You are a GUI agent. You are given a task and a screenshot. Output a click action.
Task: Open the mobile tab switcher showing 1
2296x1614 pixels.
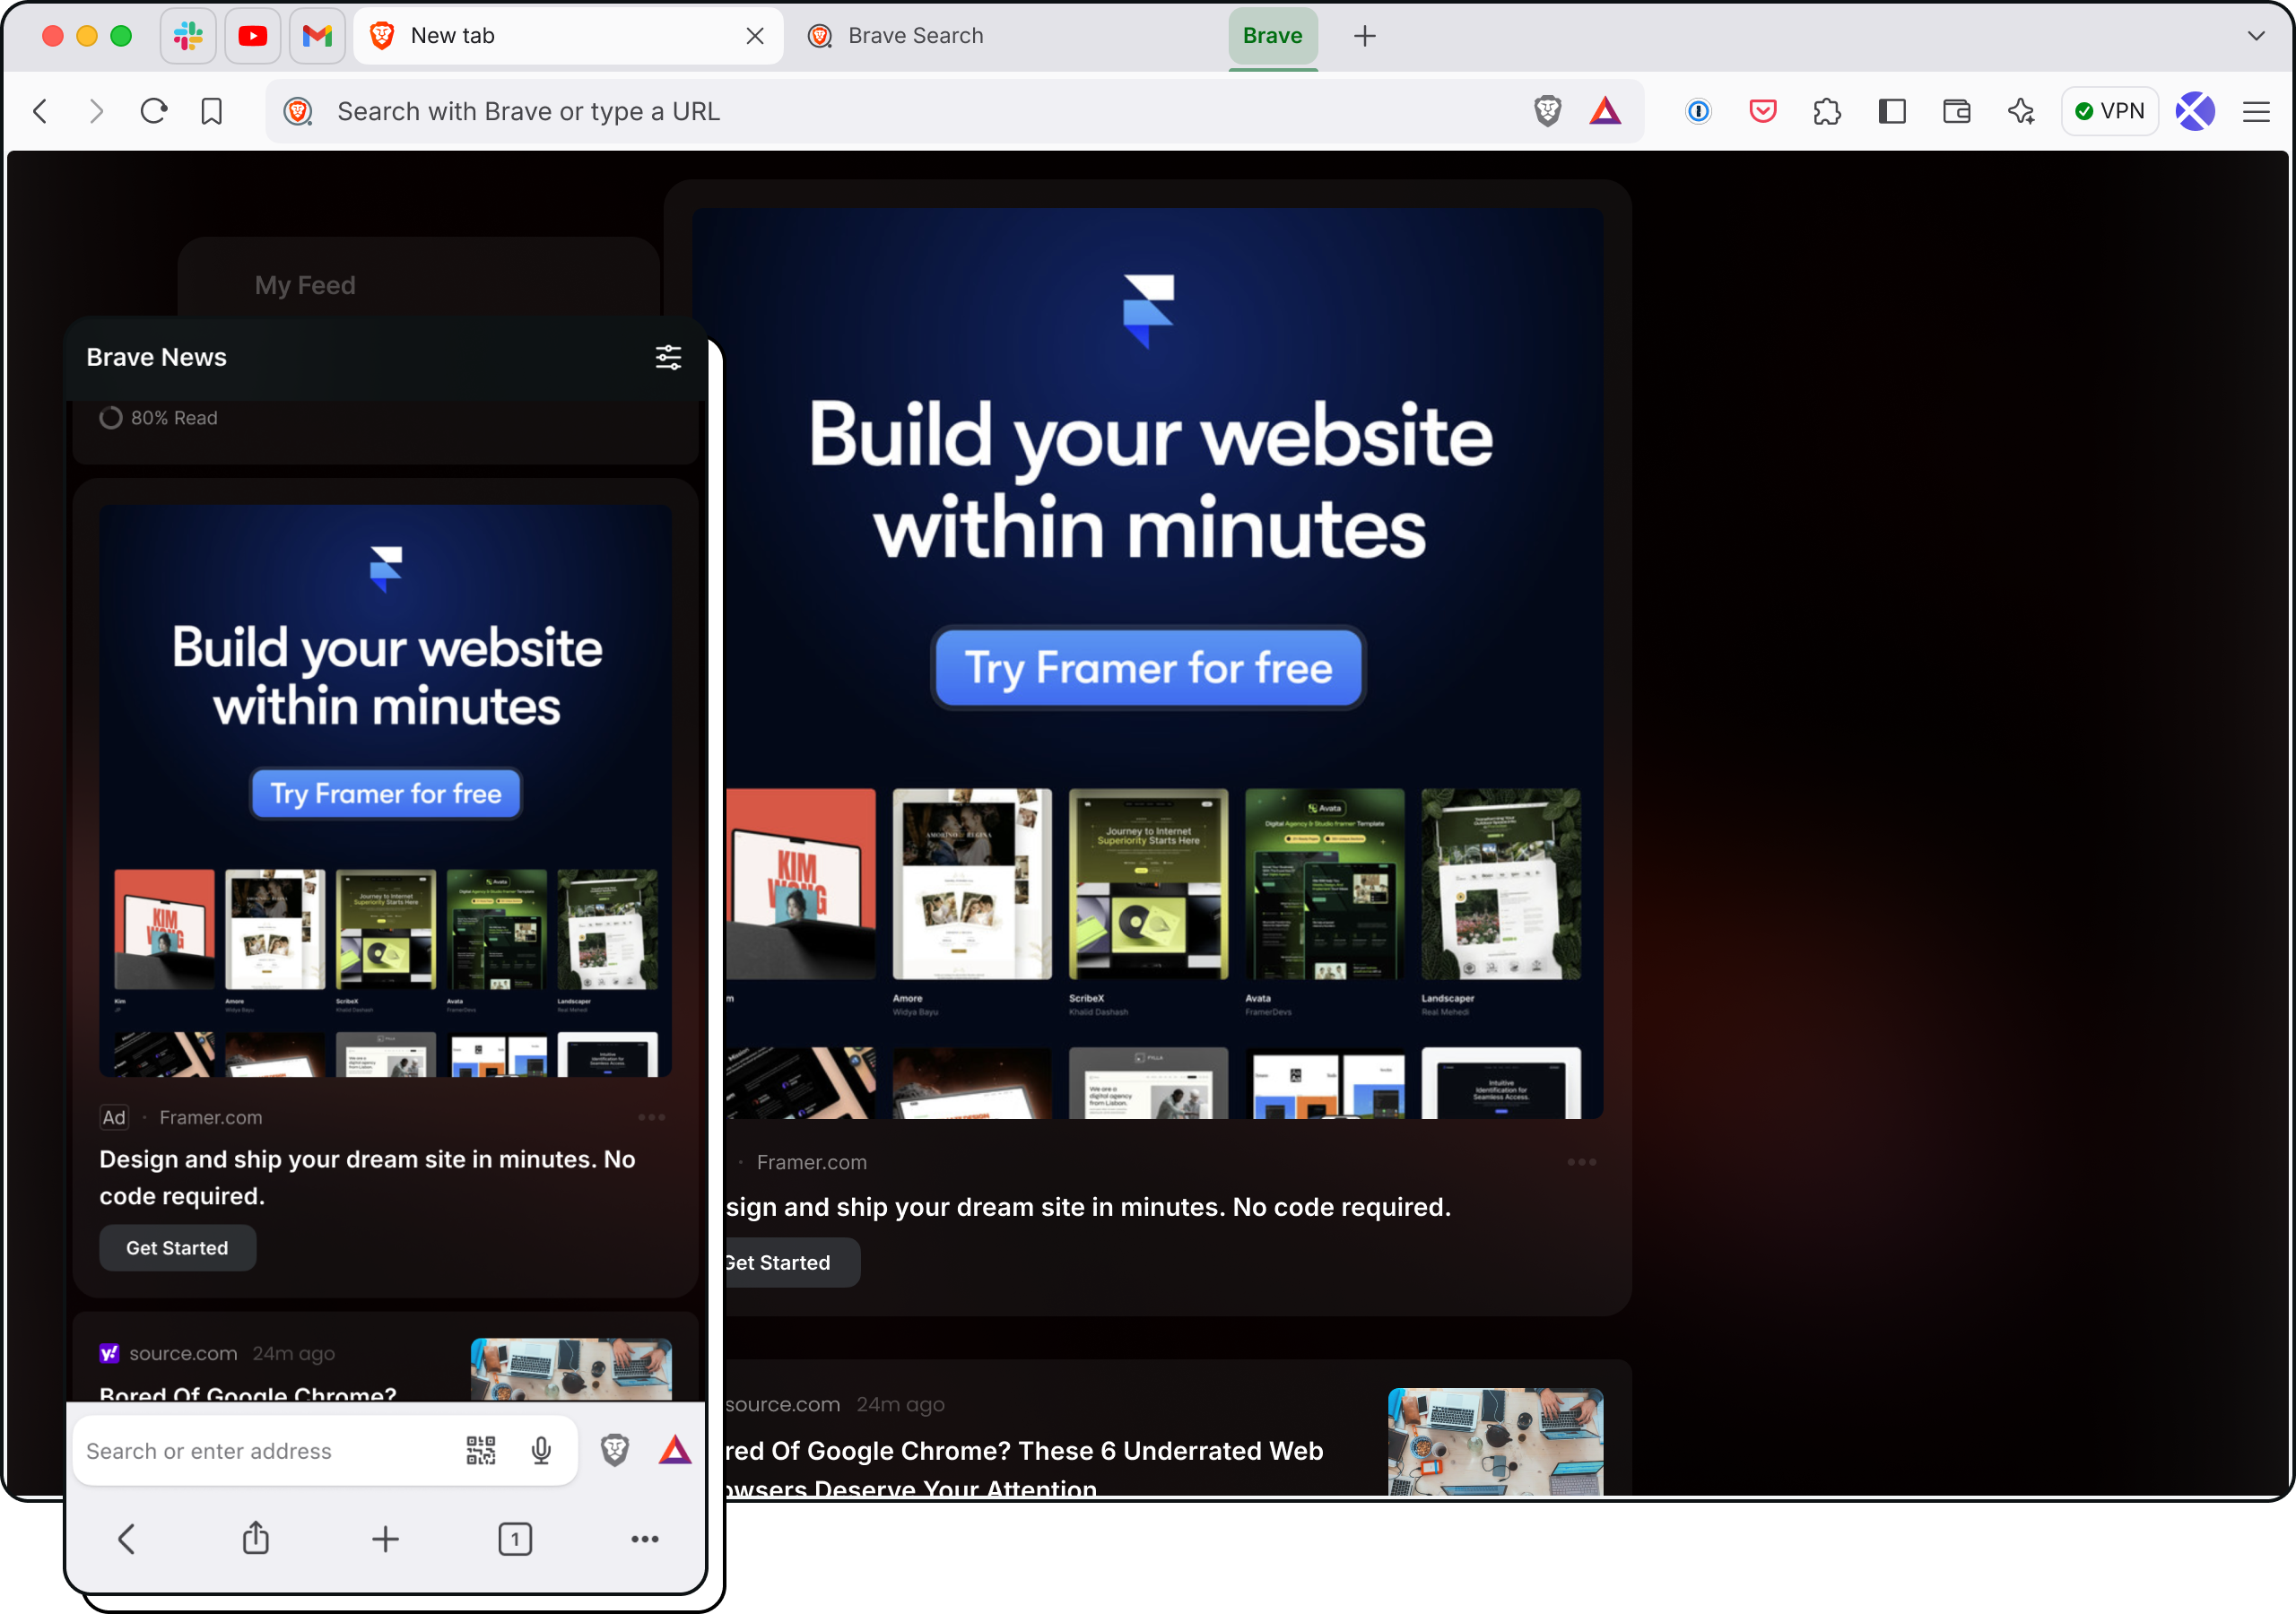pyautogui.click(x=515, y=1539)
